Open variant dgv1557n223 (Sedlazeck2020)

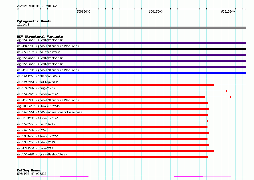tap(40, 58)
